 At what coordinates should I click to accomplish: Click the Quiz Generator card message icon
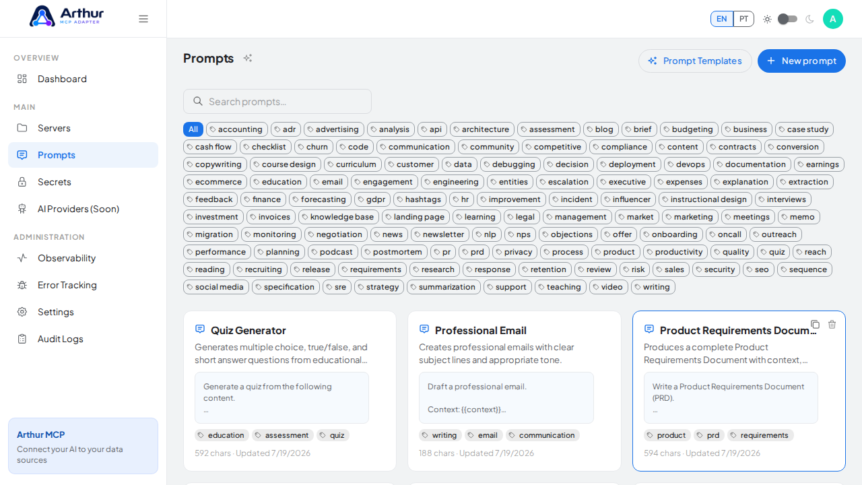(x=200, y=329)
